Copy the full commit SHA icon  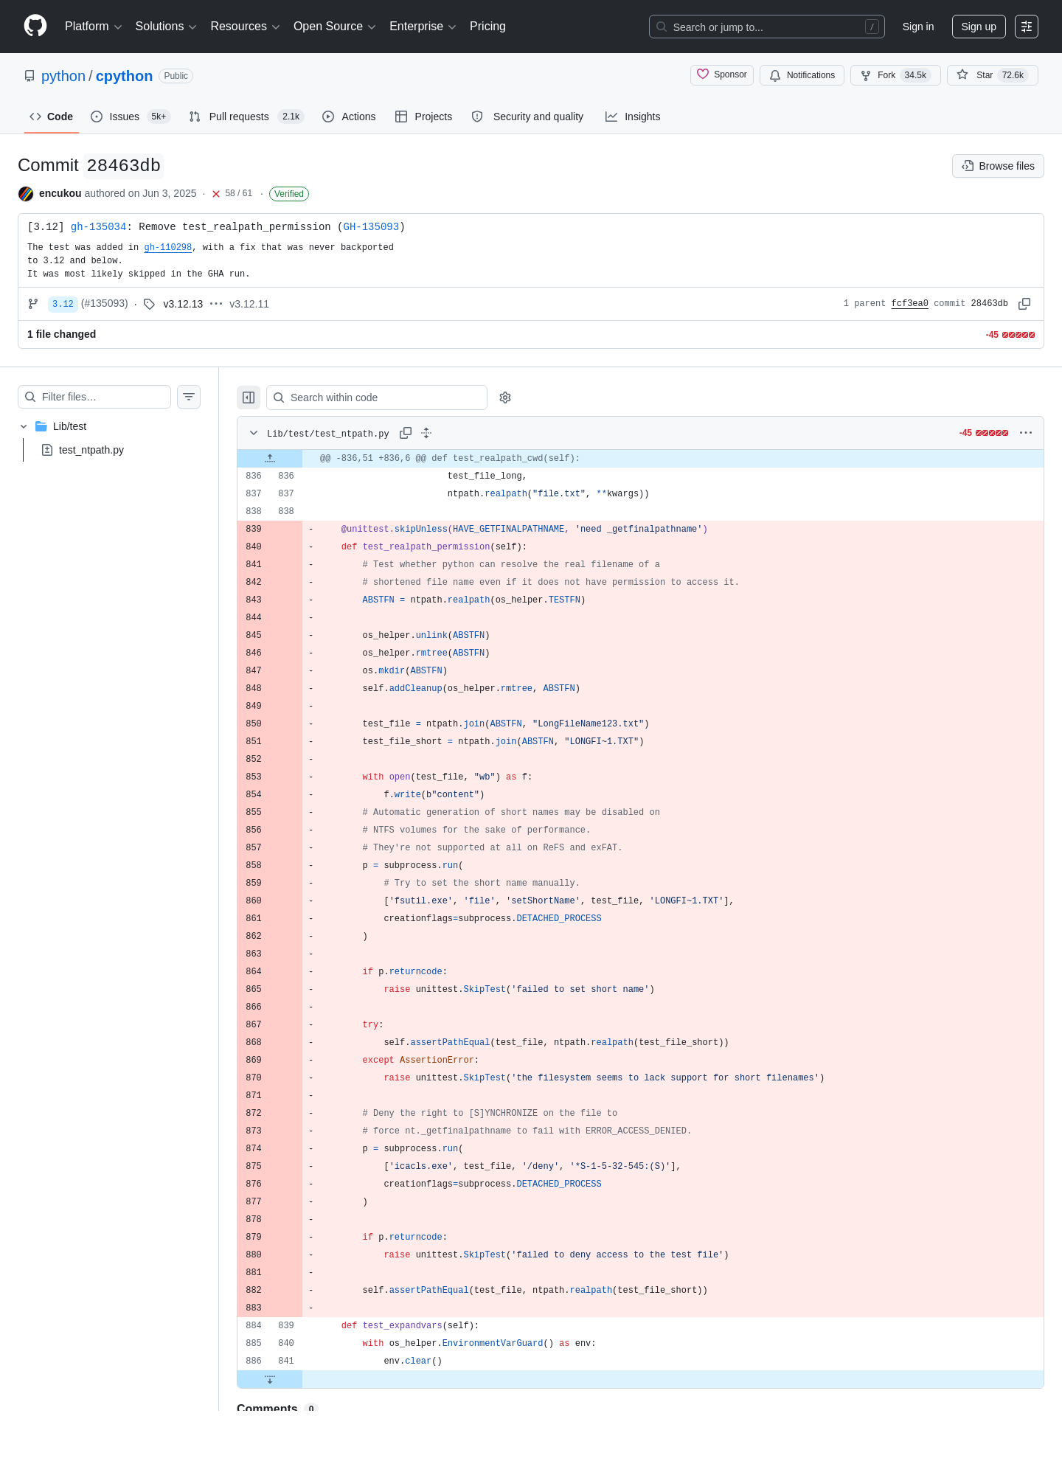[1024, 304]
